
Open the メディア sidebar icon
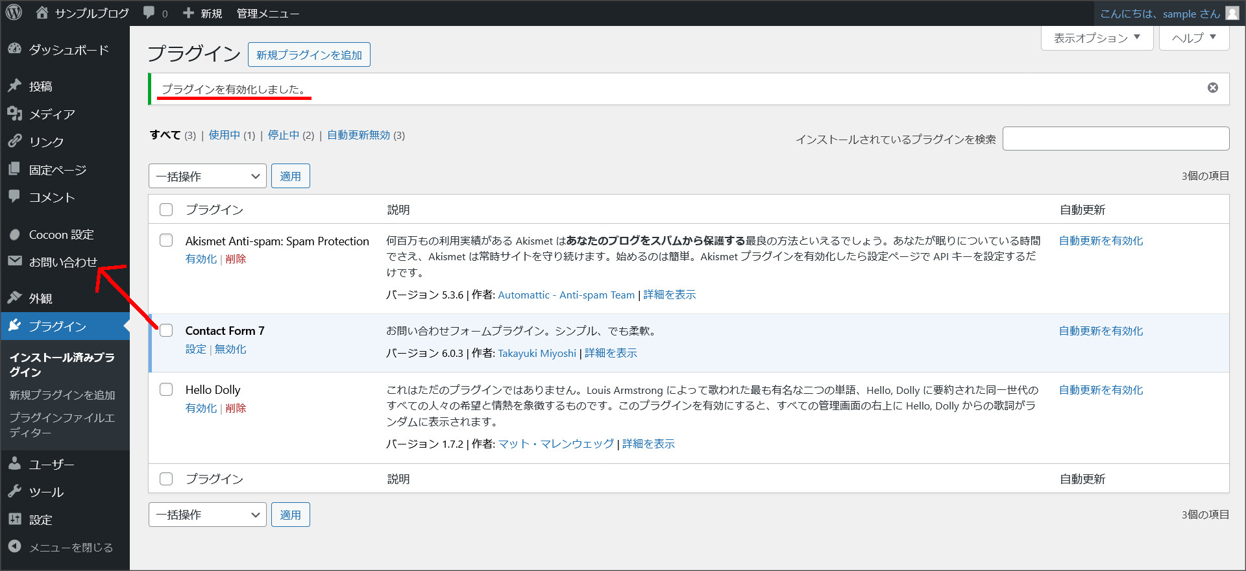pos(15,114)
